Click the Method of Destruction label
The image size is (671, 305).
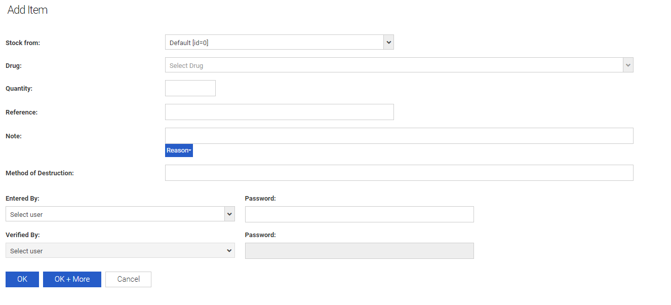(x=40, y=173)
